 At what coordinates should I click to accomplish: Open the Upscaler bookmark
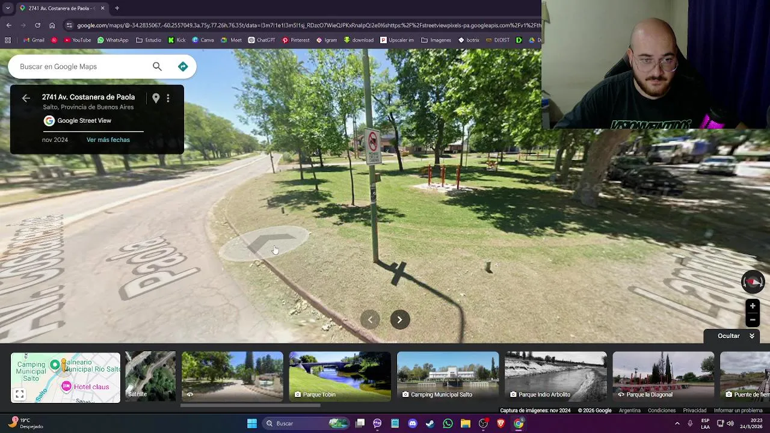click(x=397, y=40)
